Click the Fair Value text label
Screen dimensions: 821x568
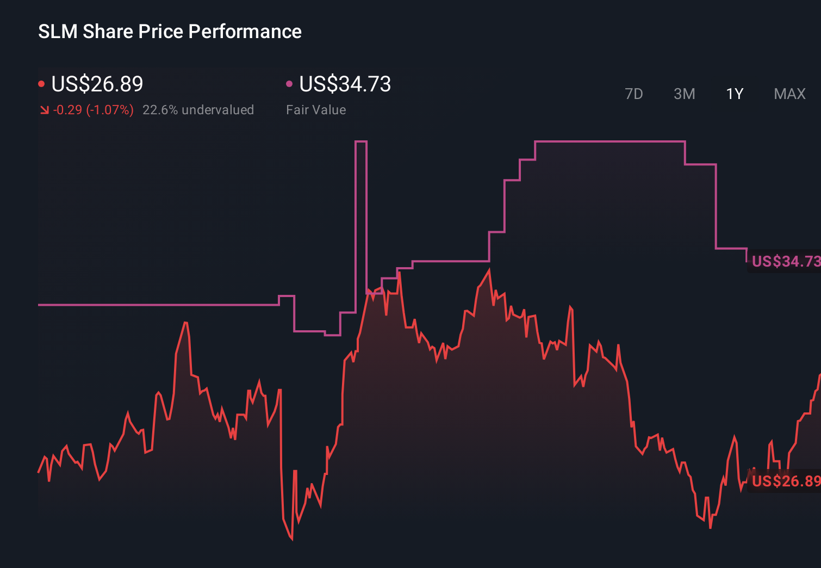316,109
